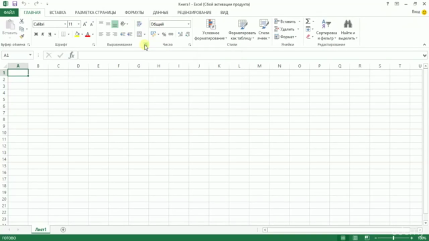Decrease the cell indent
This screenshot has height=241, width=429.
123,34
